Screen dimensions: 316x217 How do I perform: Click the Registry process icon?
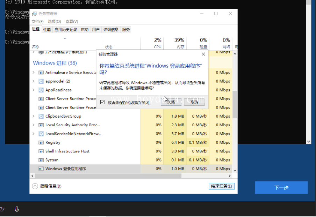click(x=41, y=143)
